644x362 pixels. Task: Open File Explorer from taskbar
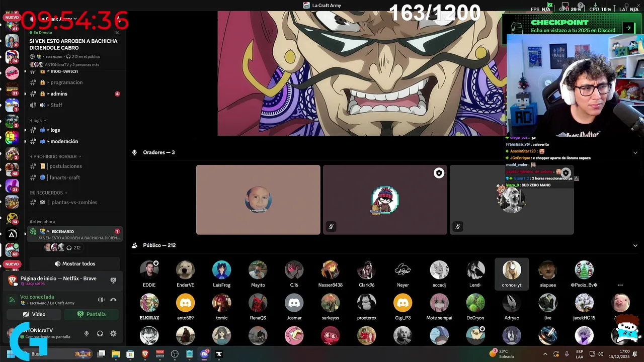tap(115, 354)
